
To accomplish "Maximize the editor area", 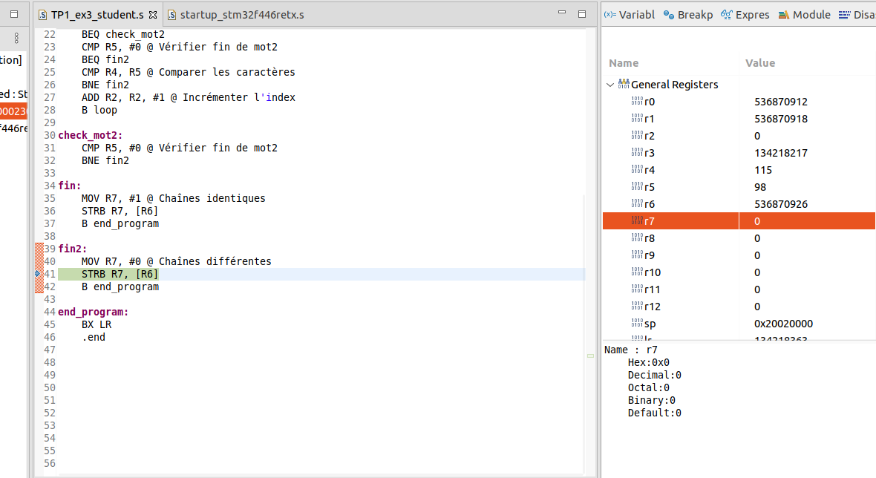I will pyautogui.click(x=582, y=14).
